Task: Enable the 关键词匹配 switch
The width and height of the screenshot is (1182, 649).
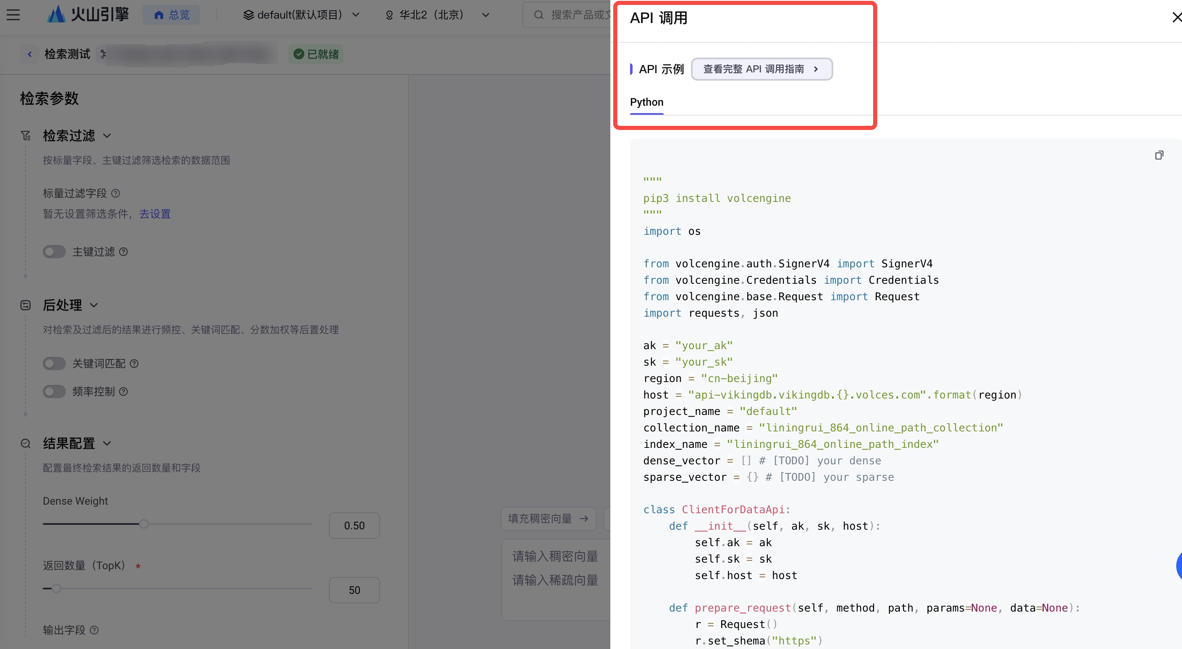Action: [54, 364]
